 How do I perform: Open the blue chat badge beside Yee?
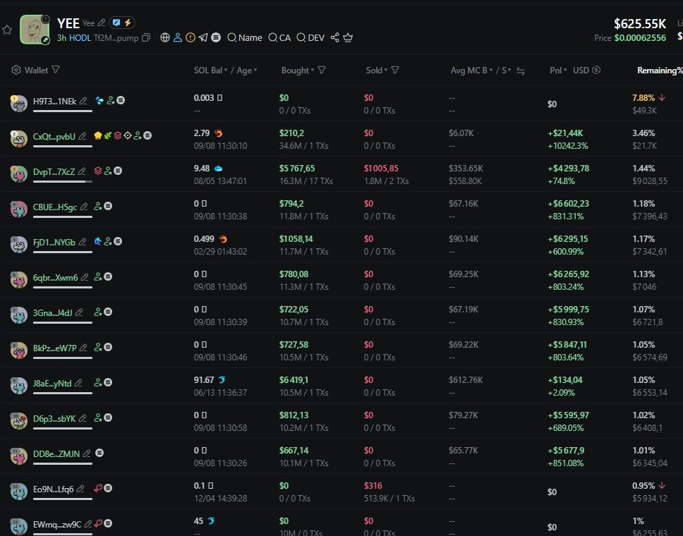(x=116, y=22)
